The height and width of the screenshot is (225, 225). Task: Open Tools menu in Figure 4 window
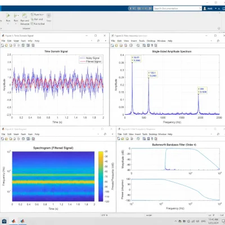145,134
